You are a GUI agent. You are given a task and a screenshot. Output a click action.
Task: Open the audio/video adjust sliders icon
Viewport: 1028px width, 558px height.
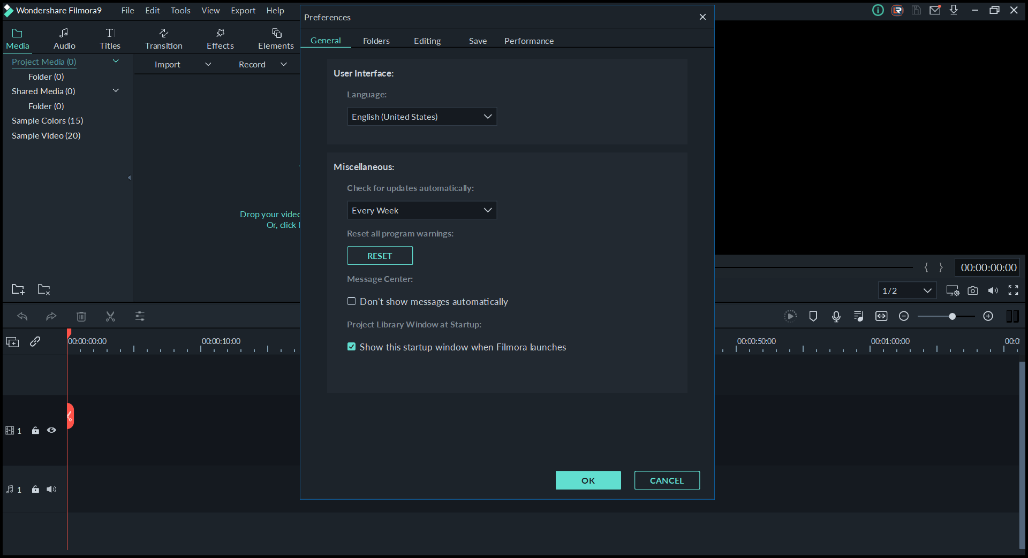click(x=140, y=316)
